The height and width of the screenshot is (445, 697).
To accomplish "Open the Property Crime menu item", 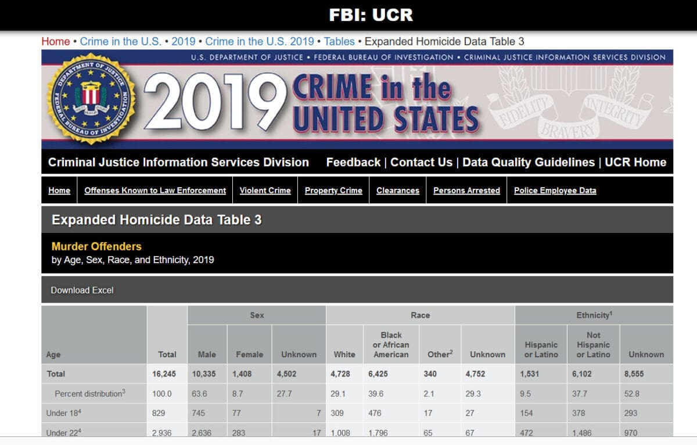I will click(x=333, y=191).
